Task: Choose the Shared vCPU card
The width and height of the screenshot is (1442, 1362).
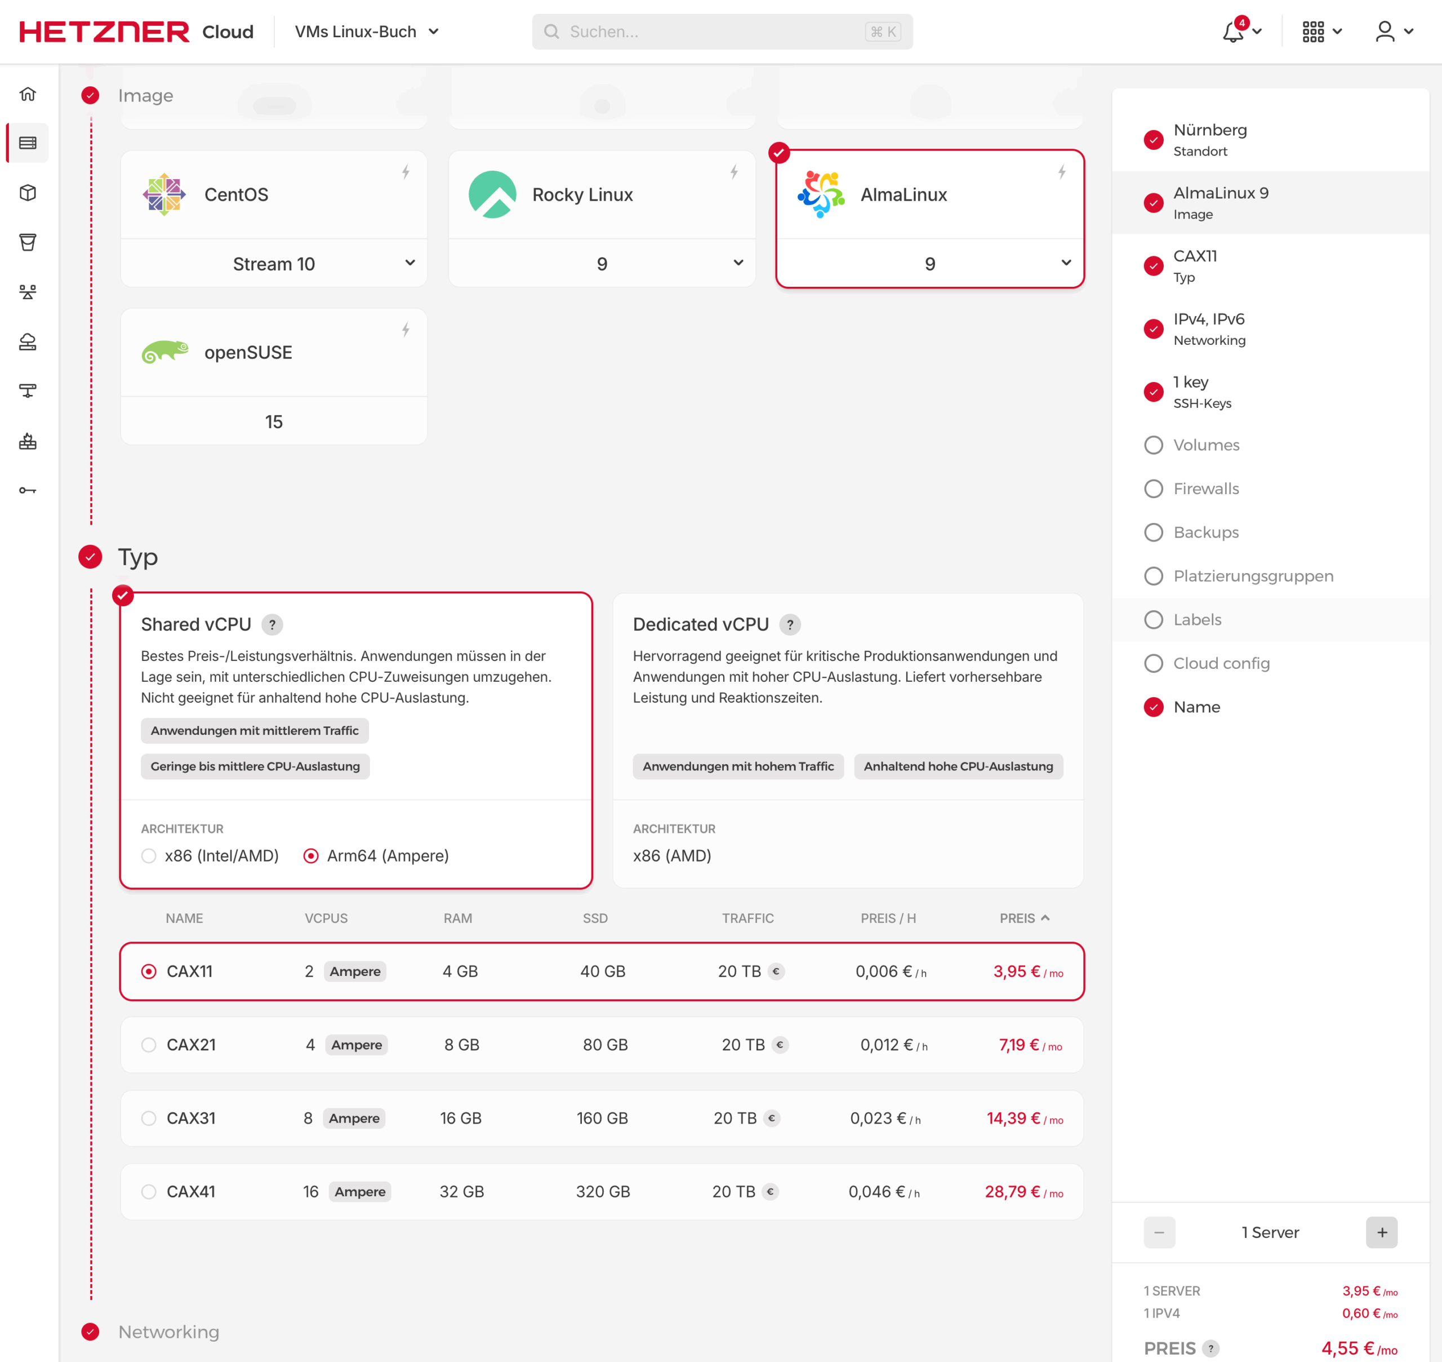Action: coord(355,740)
